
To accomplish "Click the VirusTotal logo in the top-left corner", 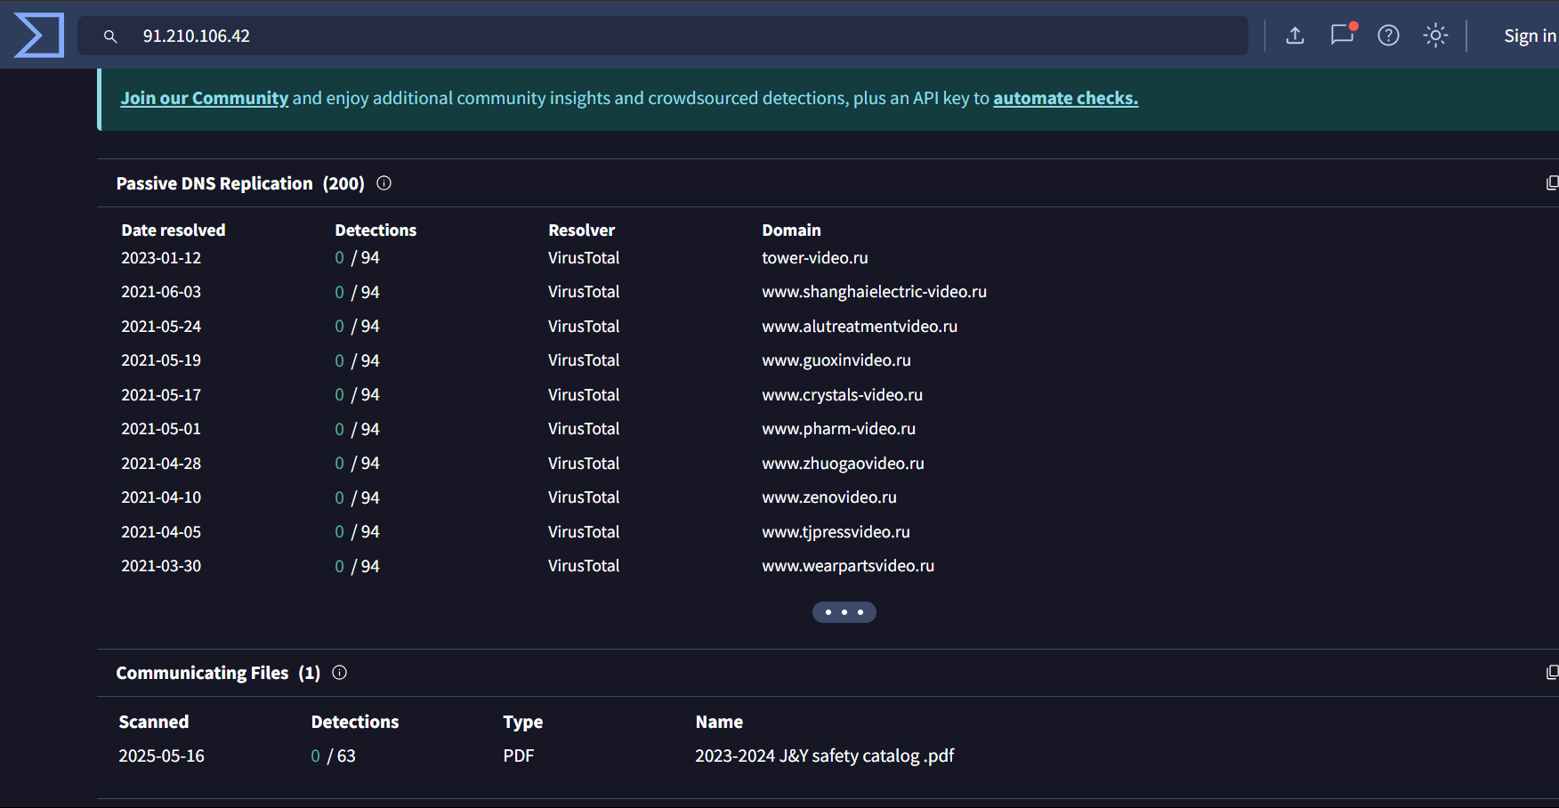I will [x=37, y=35].
